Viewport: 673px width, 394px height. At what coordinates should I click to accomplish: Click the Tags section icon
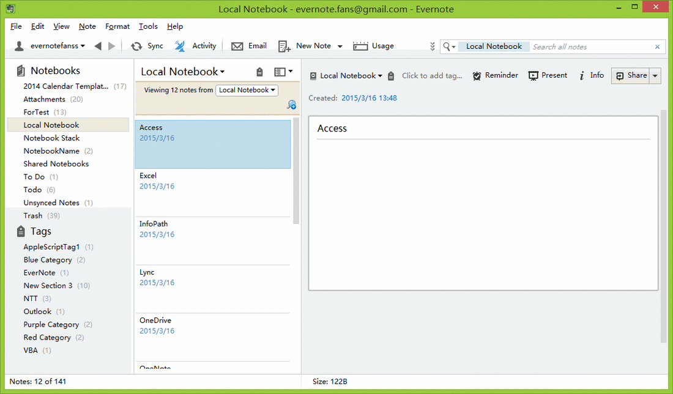point(21,231)
